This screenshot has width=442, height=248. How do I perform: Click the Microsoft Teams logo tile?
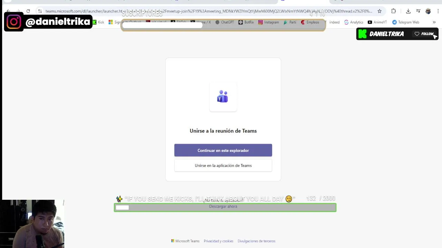tap(223, 97)
